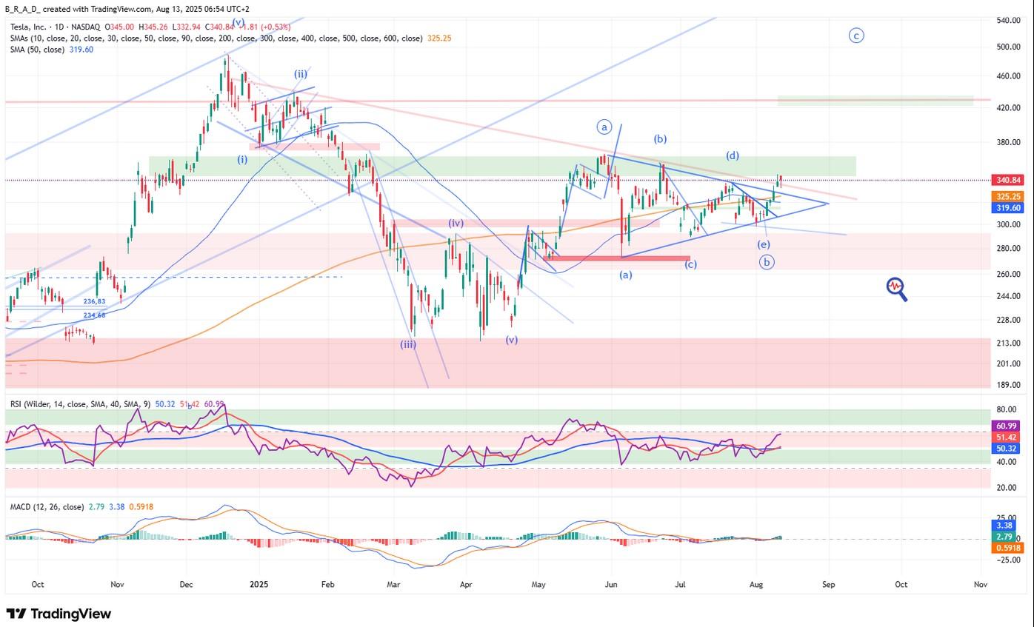Image resolution: width=1034 pixels, height=627 pixels.
Task: Click the 80.00 RSI scale value
Action: pos(1006,409)
